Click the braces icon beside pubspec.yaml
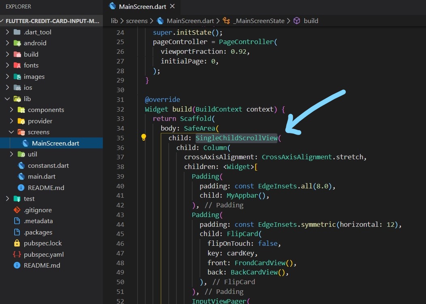The image size is (426, 304). click(17, 254)
